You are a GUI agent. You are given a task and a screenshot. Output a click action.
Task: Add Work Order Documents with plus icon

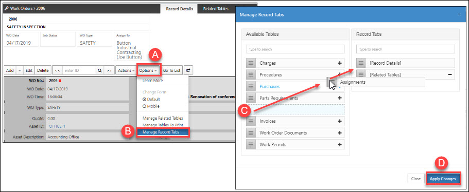click(339, 133)
